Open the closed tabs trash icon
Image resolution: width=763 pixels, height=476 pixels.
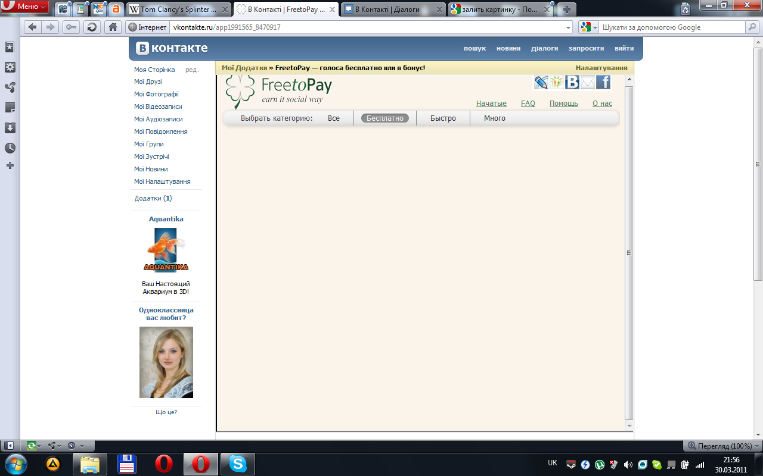(686, 8)
